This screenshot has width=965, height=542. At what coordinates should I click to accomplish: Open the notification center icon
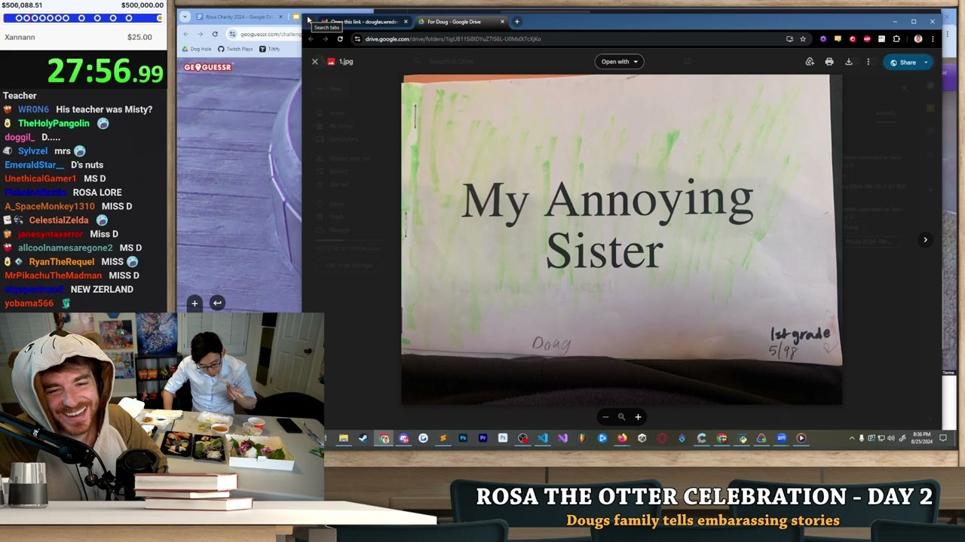pos(943,438)
